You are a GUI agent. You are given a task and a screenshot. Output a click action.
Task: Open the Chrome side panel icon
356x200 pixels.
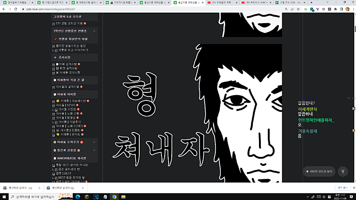point(341,9)
